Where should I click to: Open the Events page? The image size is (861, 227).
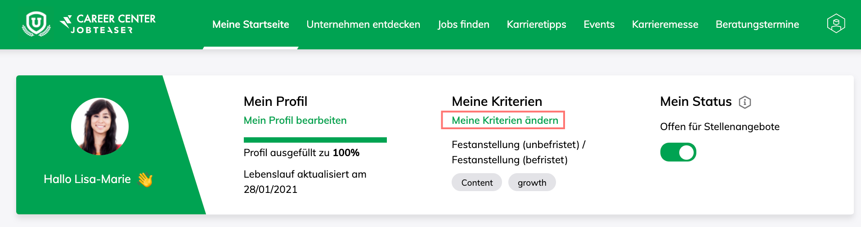tap(599, 24)
